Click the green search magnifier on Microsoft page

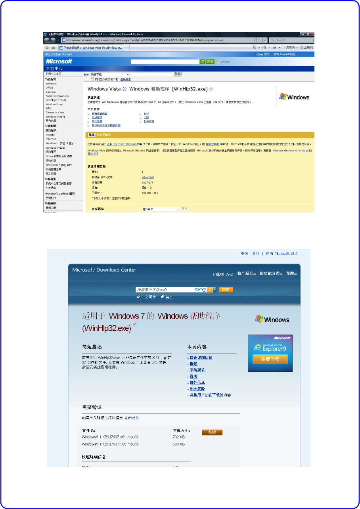(203, 61)
